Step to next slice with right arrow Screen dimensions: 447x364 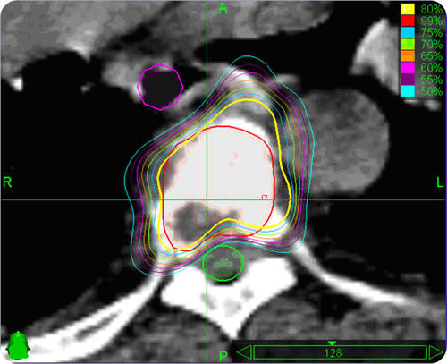pyautogui.click(x=435, y=352)
